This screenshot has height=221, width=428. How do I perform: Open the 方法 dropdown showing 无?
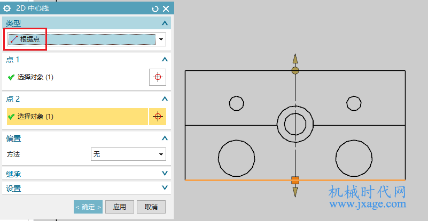128,154
